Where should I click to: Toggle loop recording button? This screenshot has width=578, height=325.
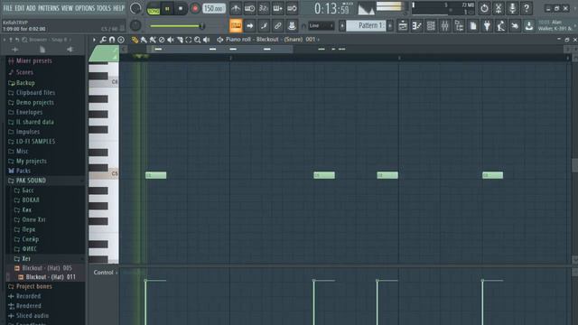click(x=292, y=8)
